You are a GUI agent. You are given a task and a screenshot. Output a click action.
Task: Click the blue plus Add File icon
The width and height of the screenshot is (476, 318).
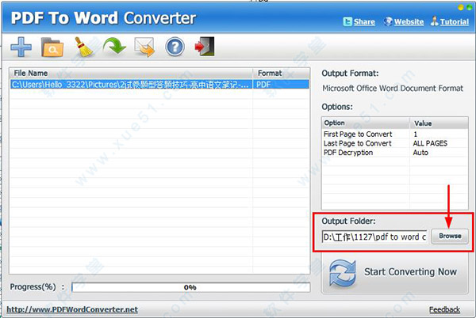click(21, 48)
